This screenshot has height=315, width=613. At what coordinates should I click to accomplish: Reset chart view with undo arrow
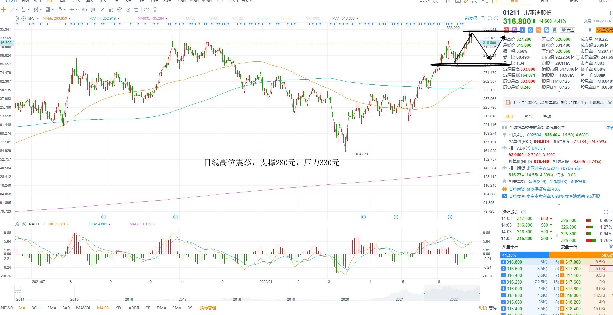(483, 18)
